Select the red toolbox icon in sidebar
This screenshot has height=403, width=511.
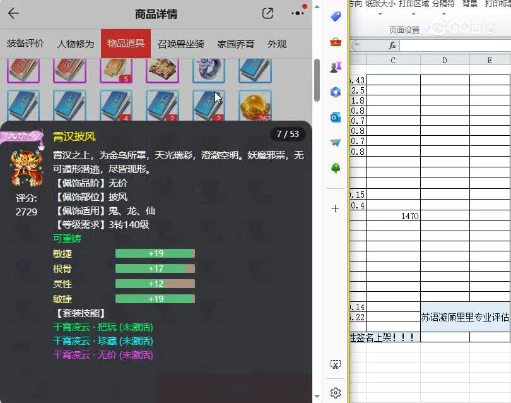tap(335, 42)
